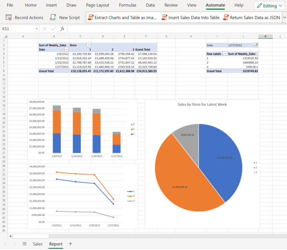Add a new sheet with plus icon
The height and width of the screenshot is (250, 287).
(x=70, y=244)
